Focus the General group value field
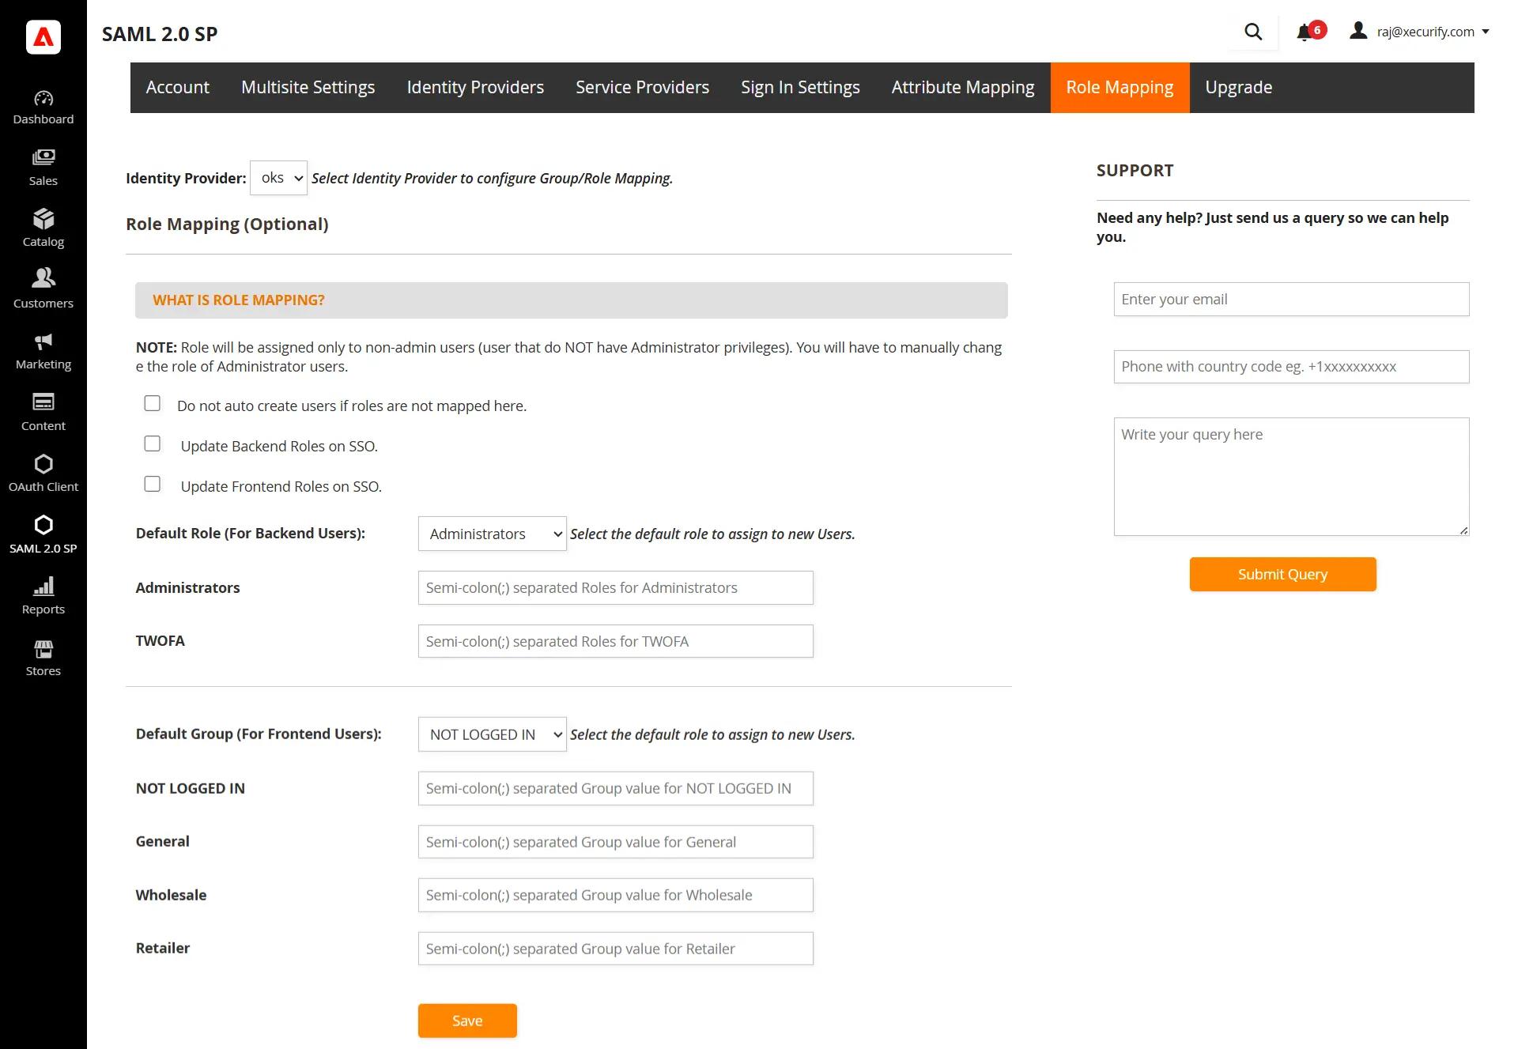Image resolution: width=1518 pixels, height=1049 pixels. point(615,842)
